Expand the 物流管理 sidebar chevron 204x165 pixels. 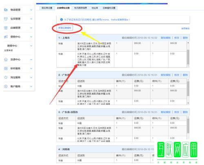tap(31, 10)
